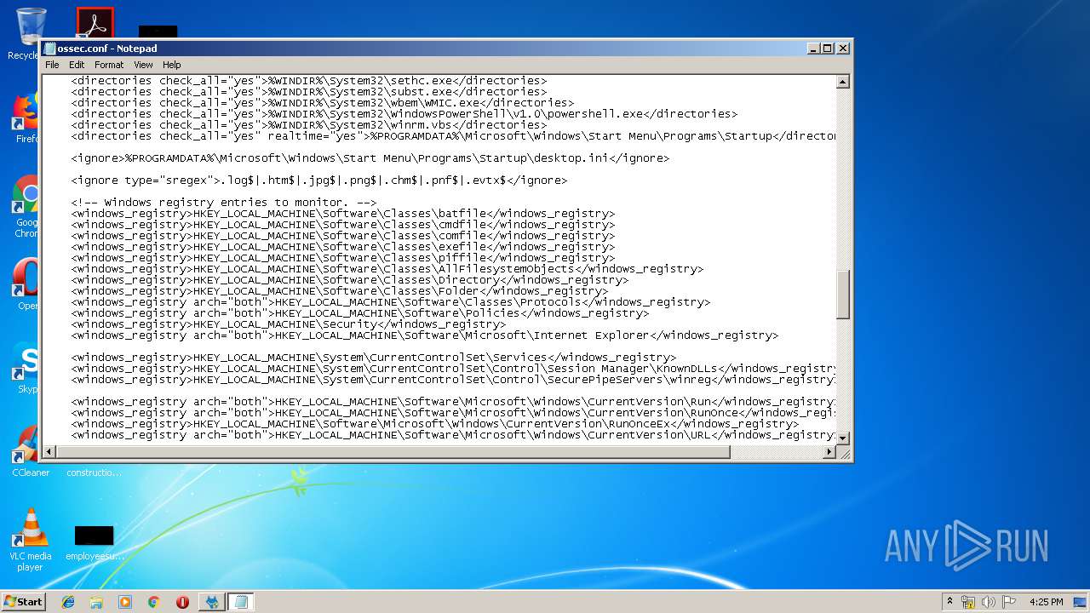Open Adobe Acrobat desktop shortcut
Screen dimensions: 1090x613
95,22
